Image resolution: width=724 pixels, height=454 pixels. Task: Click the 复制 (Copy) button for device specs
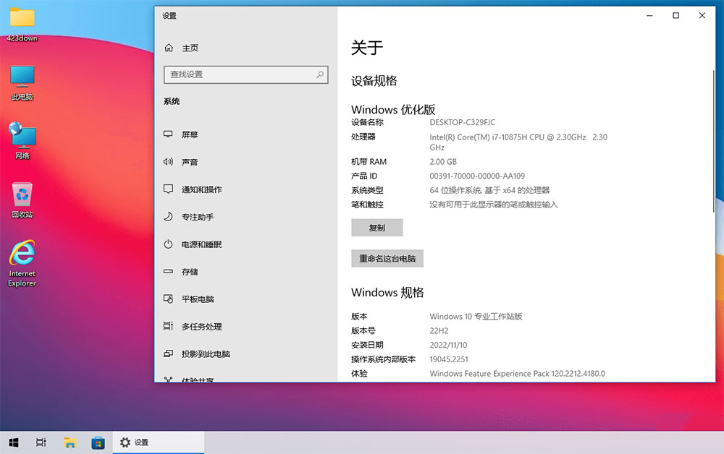[377, 227]
